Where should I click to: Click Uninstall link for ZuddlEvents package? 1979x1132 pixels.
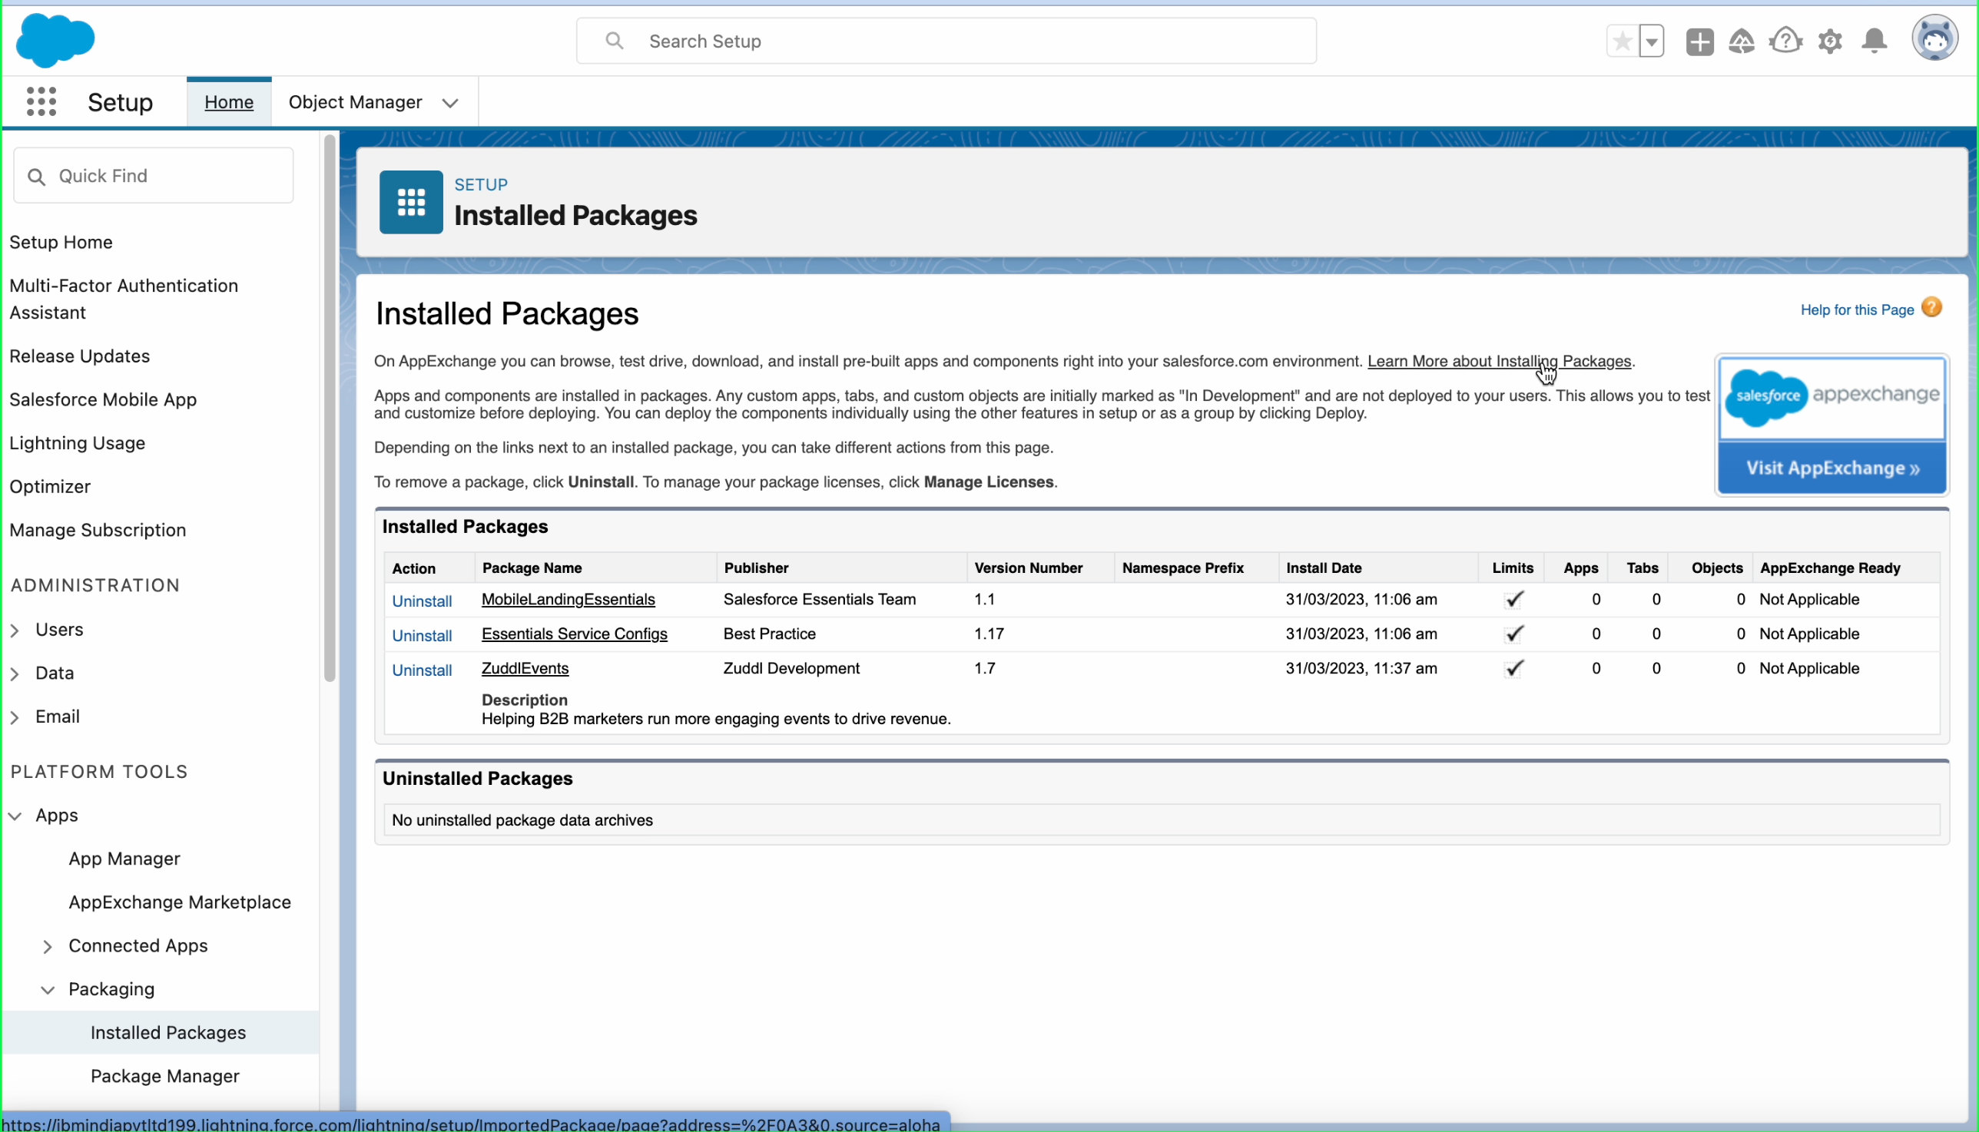[x=421, y=669]
